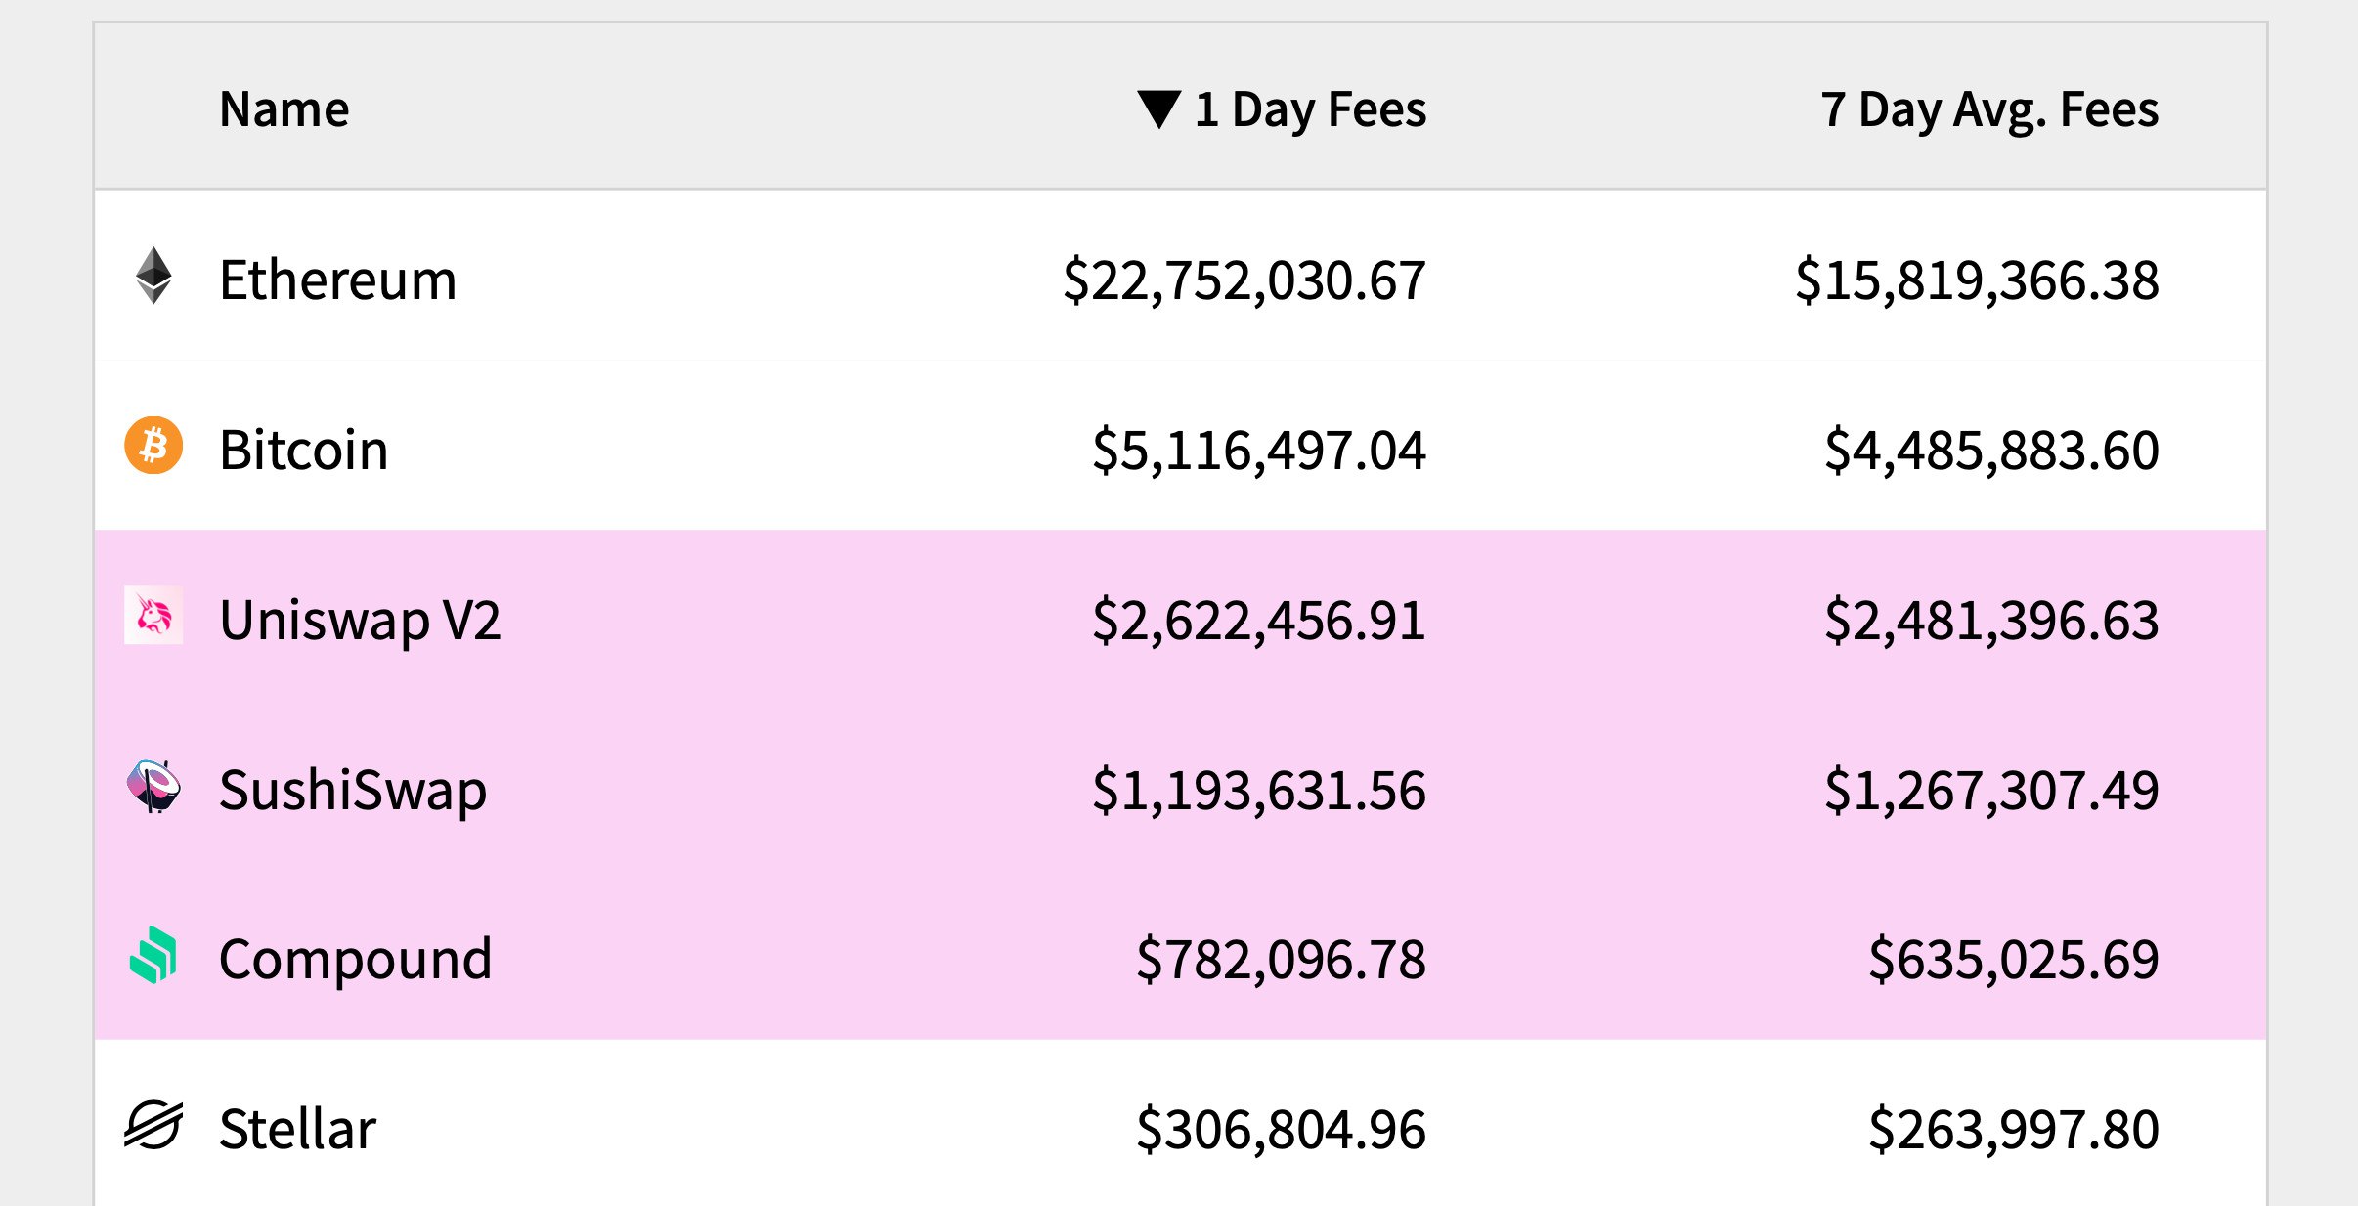
Task: Sort by the Name column header
Action: 284,108
